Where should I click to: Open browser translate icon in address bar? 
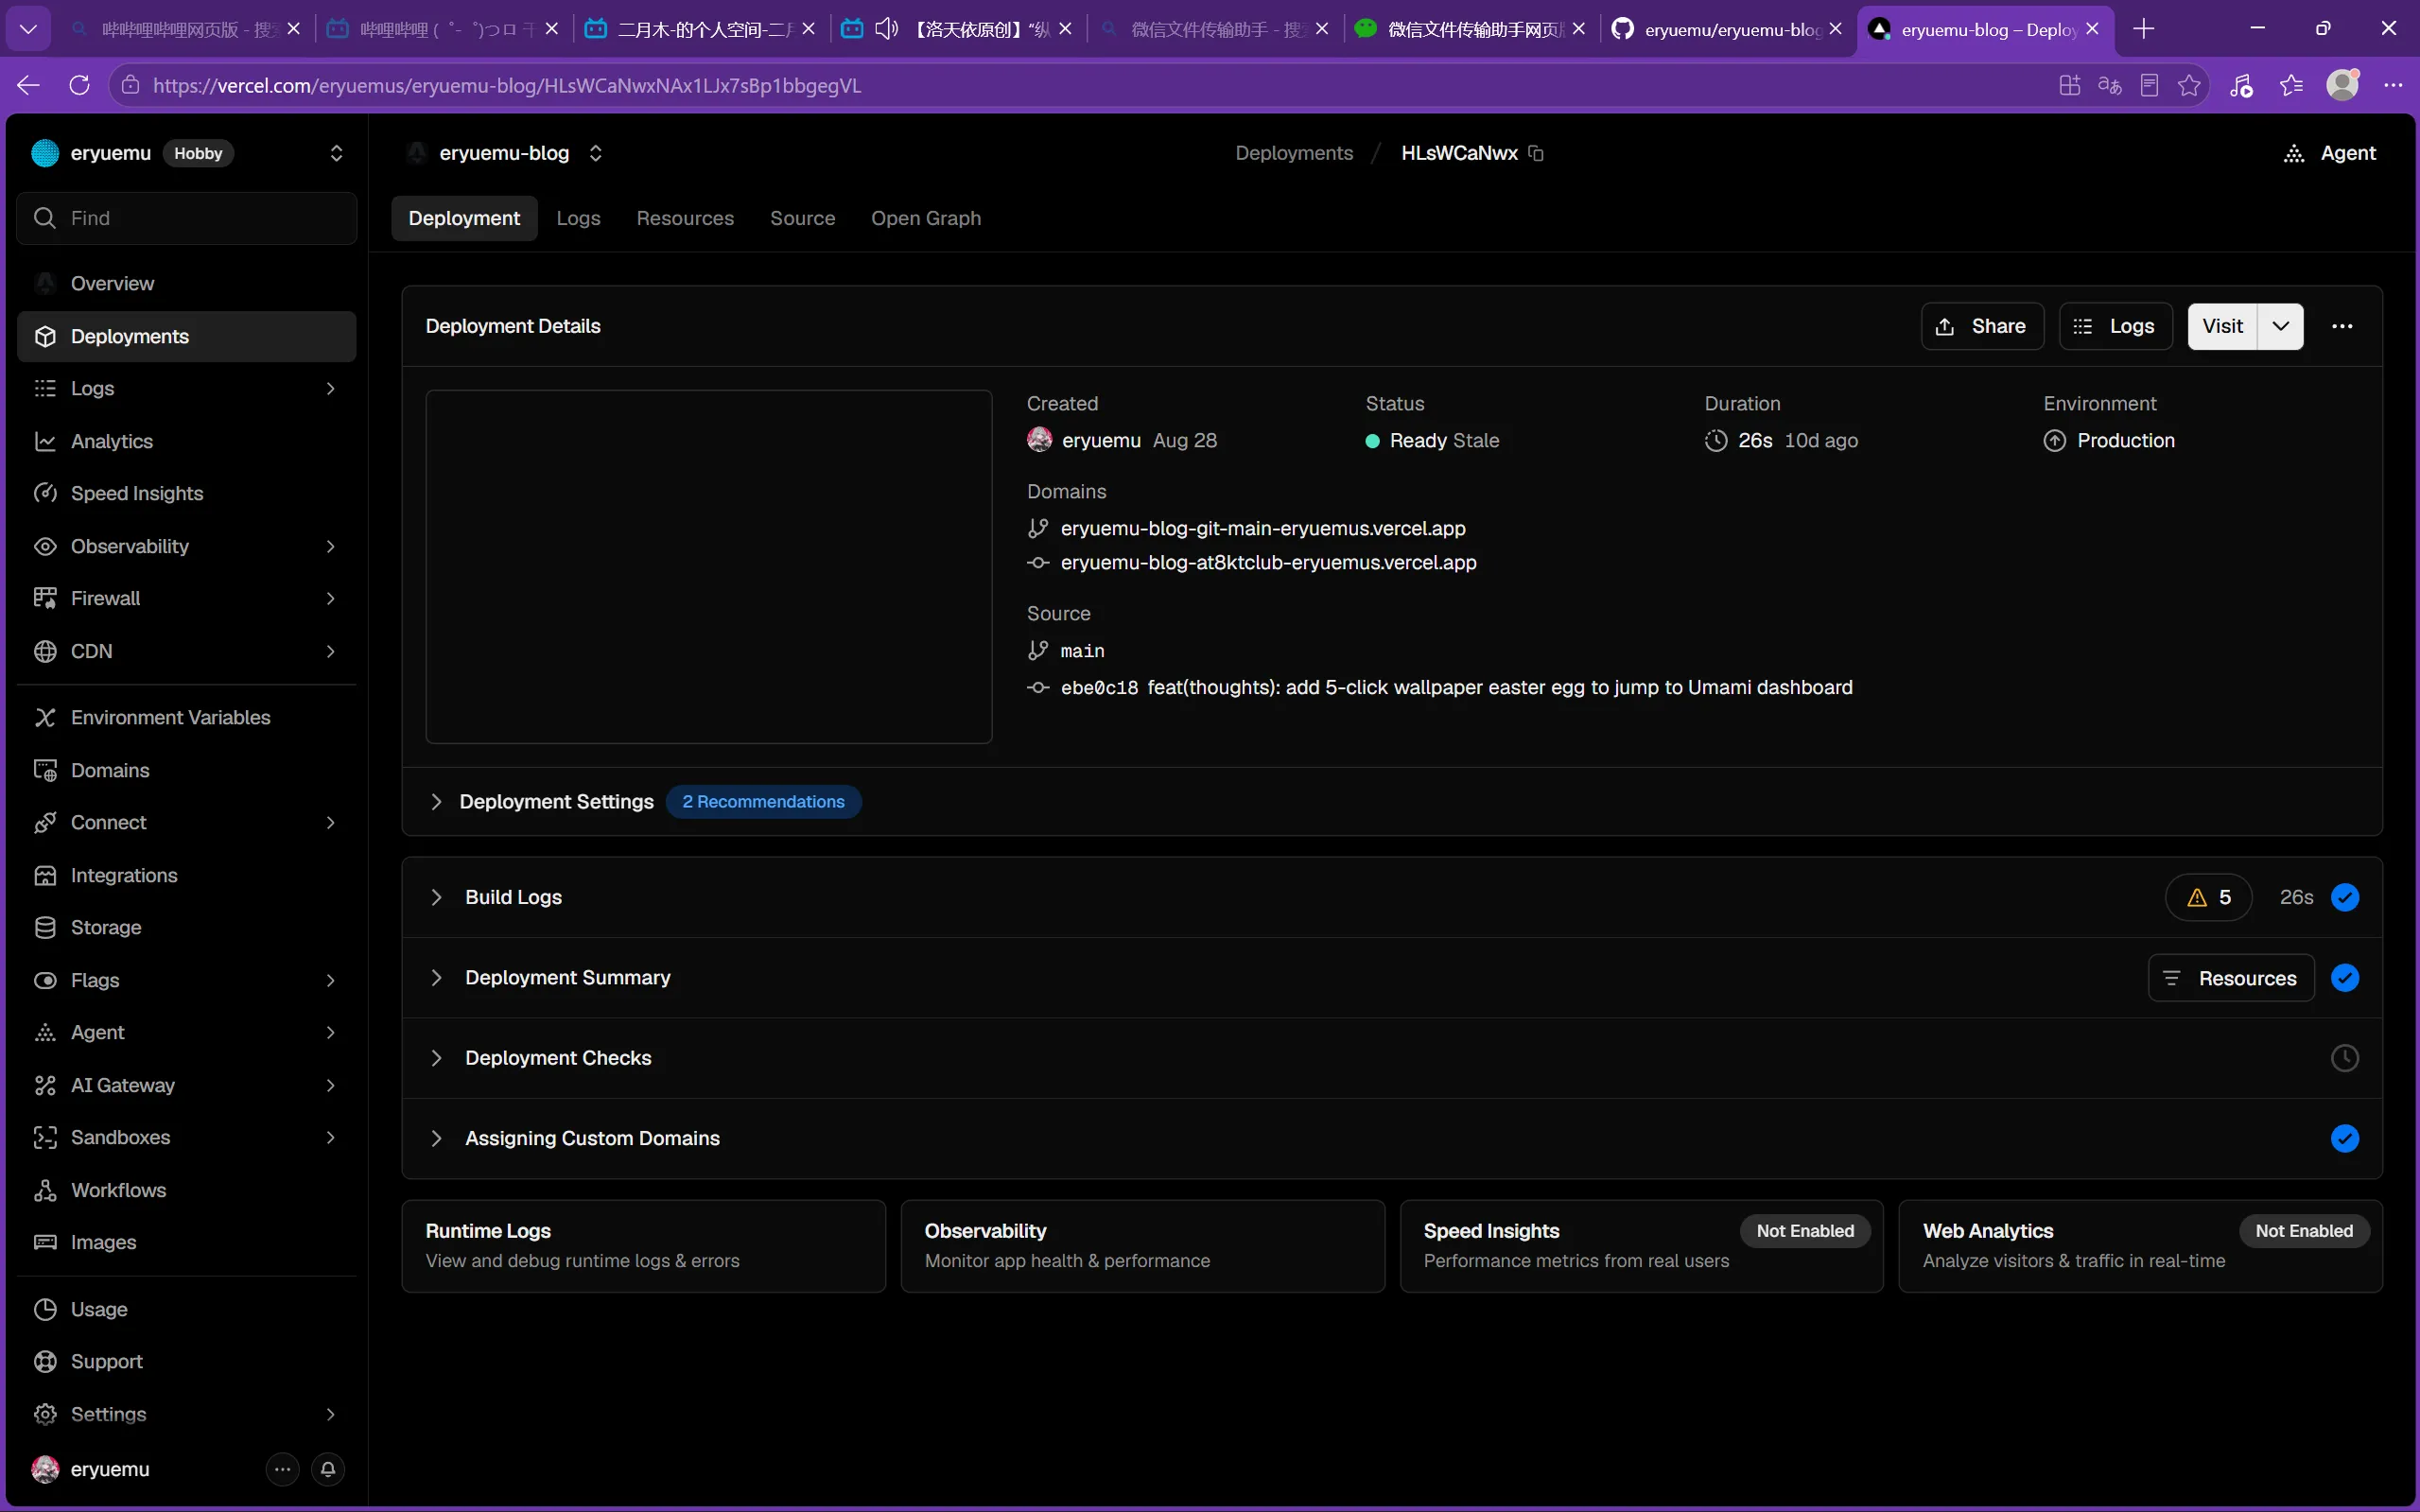[x=2109, y=85]
